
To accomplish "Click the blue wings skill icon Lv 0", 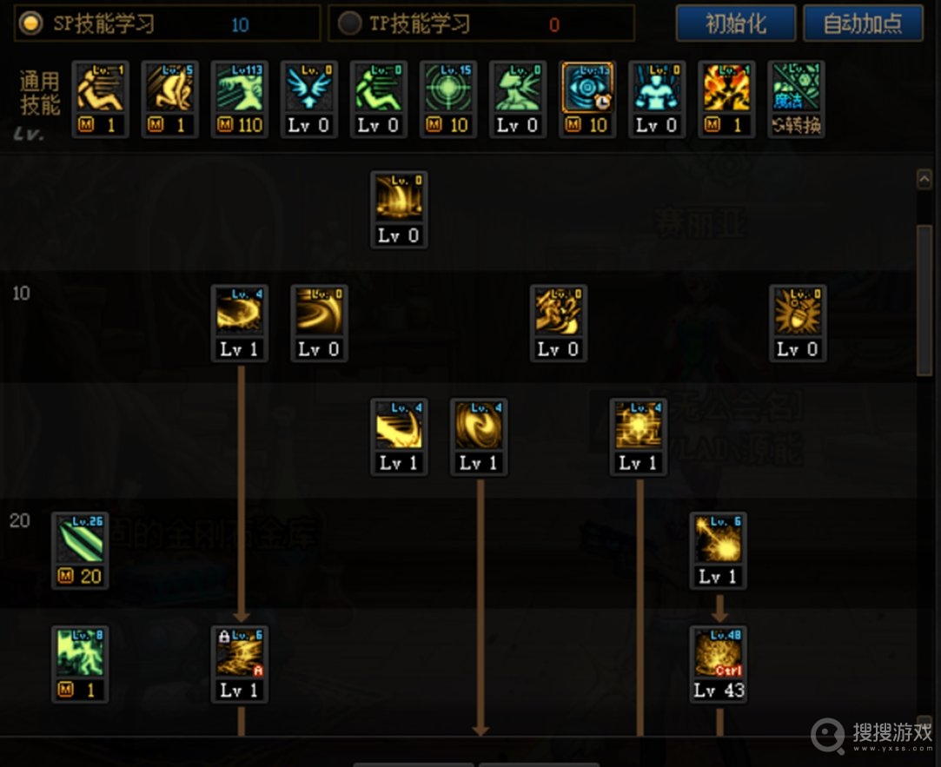I will (309, 100).
